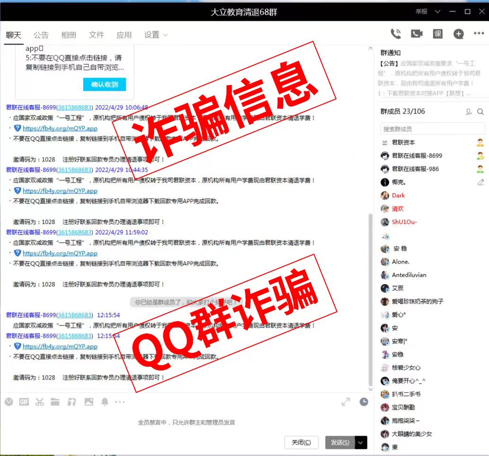
Task: Open message history clock icon
Action: point(364,402)
